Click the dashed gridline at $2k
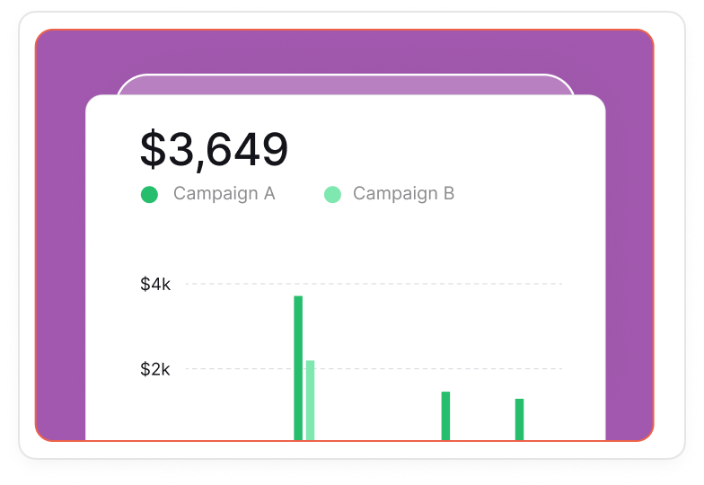 [404, 369]
